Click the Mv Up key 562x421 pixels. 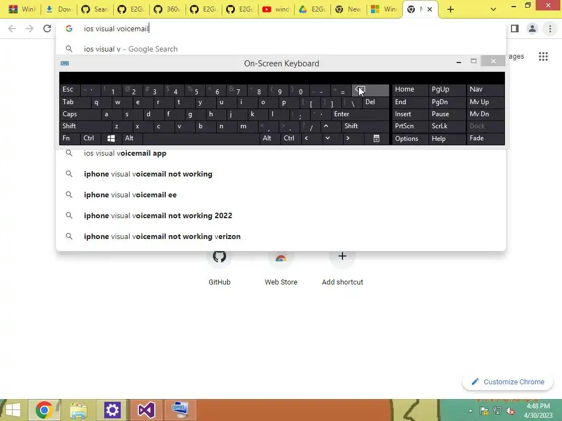(x=485, y=102)
